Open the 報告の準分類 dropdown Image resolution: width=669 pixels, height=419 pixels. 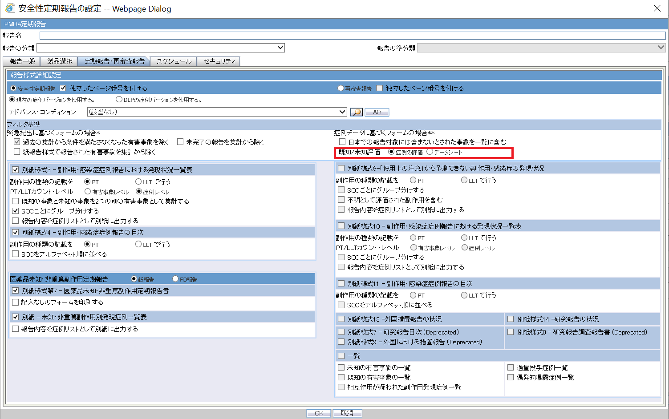[541, 48]
